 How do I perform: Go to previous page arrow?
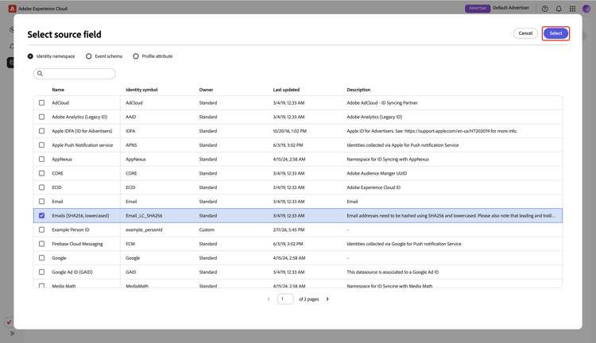click(x=269, y=299)
